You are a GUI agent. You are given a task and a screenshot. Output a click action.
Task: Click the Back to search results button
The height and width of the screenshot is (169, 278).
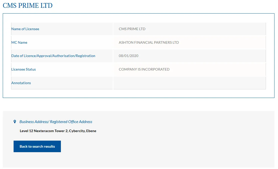37,146
